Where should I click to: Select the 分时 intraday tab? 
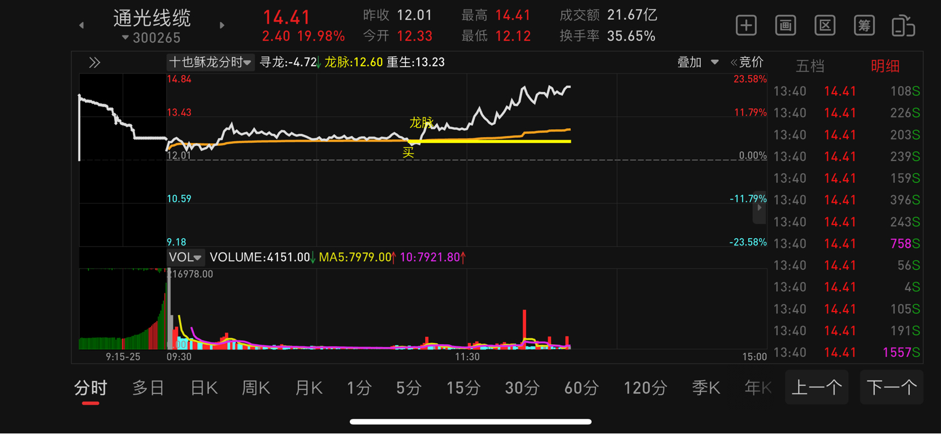point(90,388)
